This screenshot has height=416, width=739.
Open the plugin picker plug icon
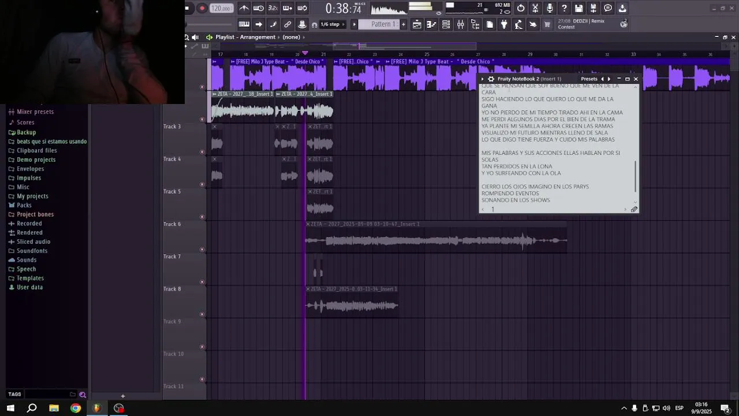point(504,24)
